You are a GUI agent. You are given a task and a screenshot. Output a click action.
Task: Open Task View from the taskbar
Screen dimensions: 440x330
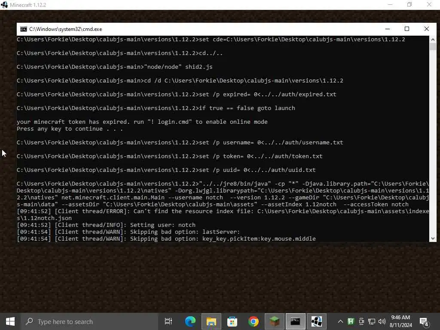[x=168, y=321]
